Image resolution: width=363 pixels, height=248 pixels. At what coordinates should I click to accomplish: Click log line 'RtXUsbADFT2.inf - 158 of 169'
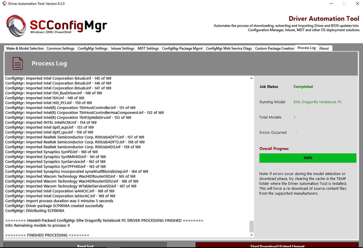click(x=75, y=142)
